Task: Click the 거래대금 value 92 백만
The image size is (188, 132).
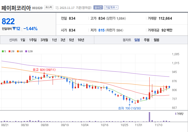Action: tap(167, 30)
